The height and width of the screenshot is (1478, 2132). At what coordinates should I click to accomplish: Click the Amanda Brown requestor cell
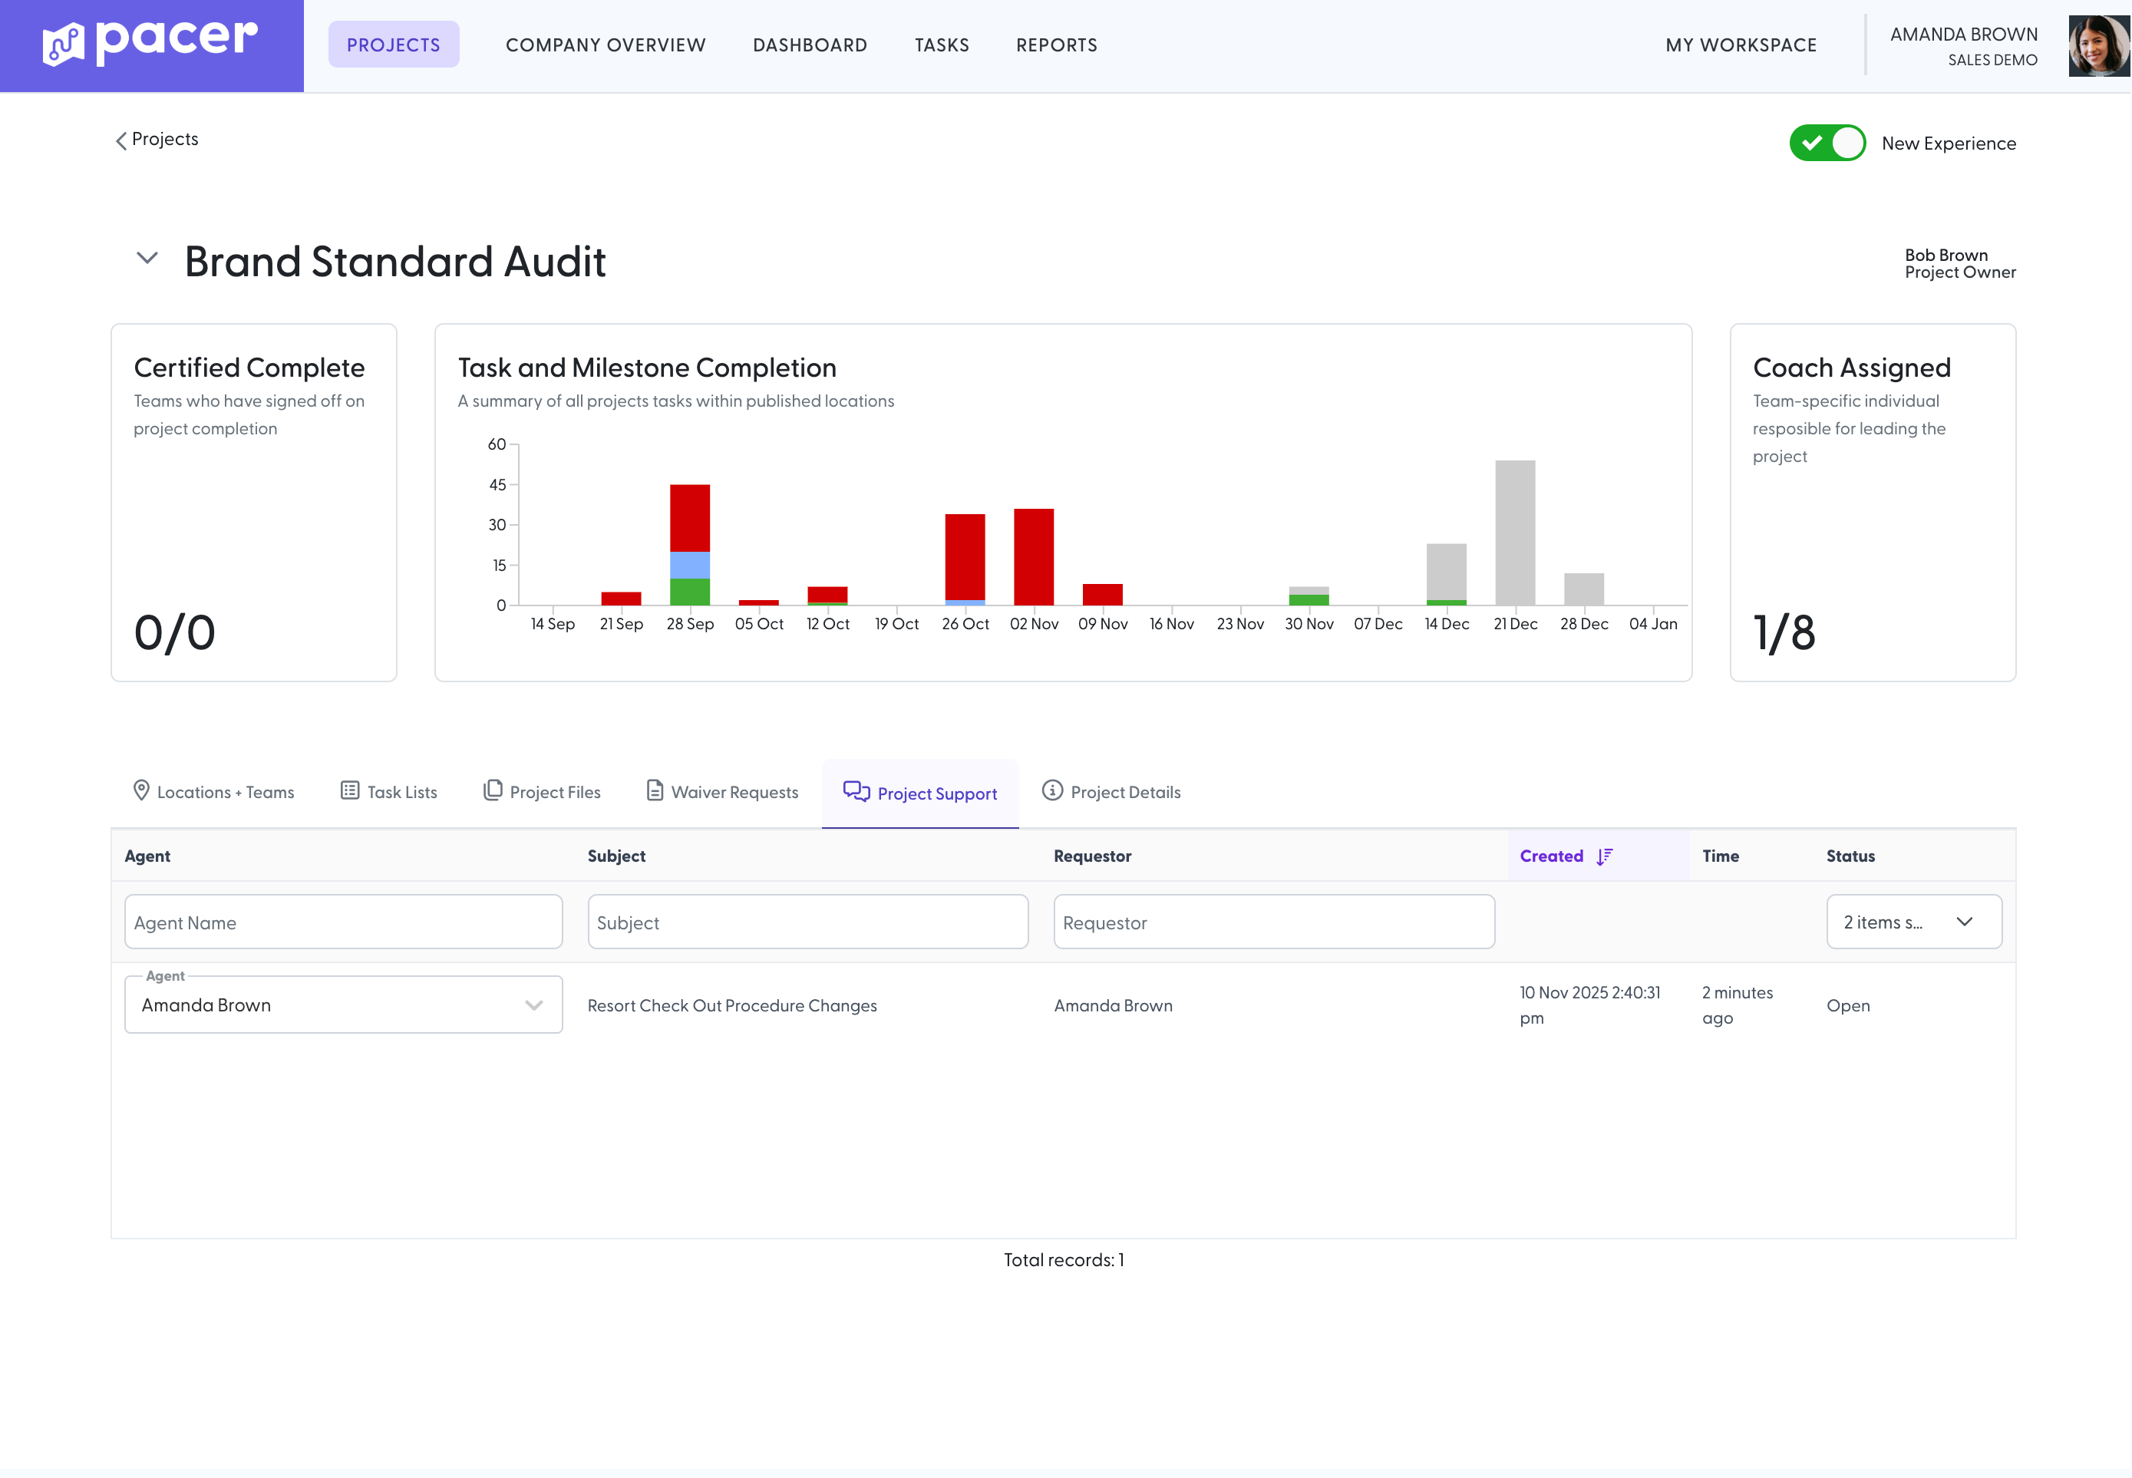(1114, 1006)
